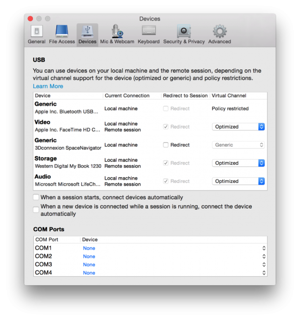Open Security & Privacy settings icon
Viewport: 300px width, 320px height.
[184, 32]
